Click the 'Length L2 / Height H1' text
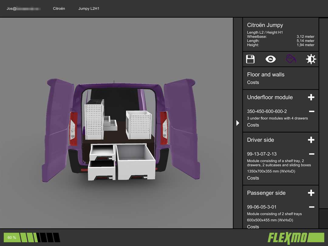Image resolution: width=328 pixels, height=246 pixels. [x=265, y=32]
